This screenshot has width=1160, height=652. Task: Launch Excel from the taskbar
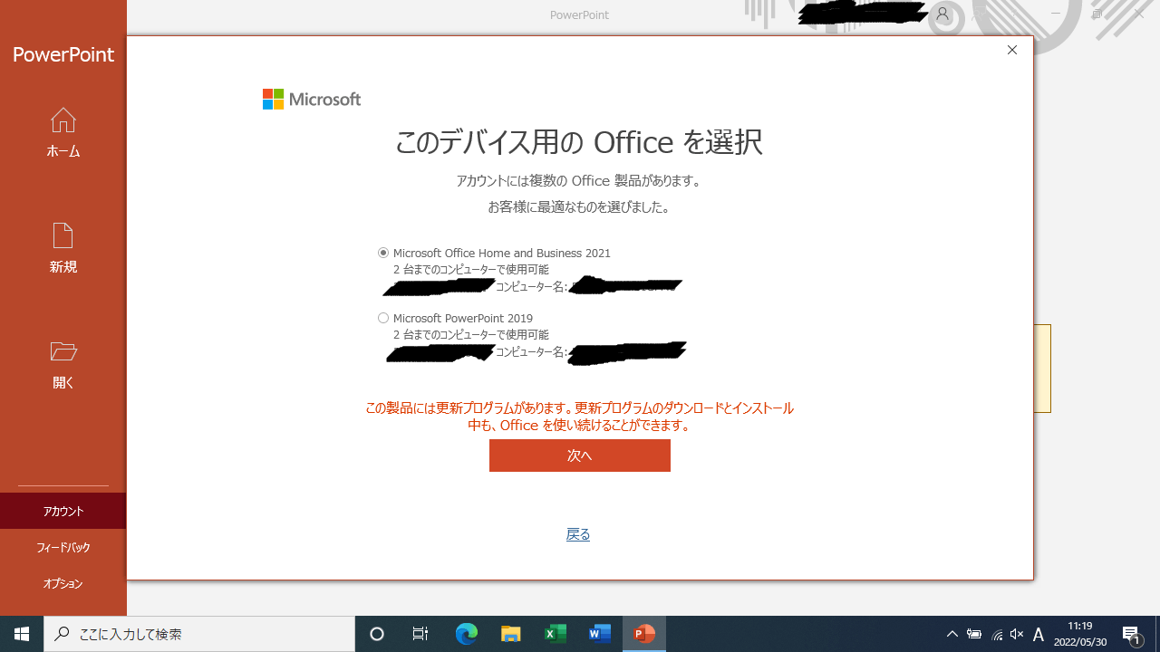click(556, 634)
